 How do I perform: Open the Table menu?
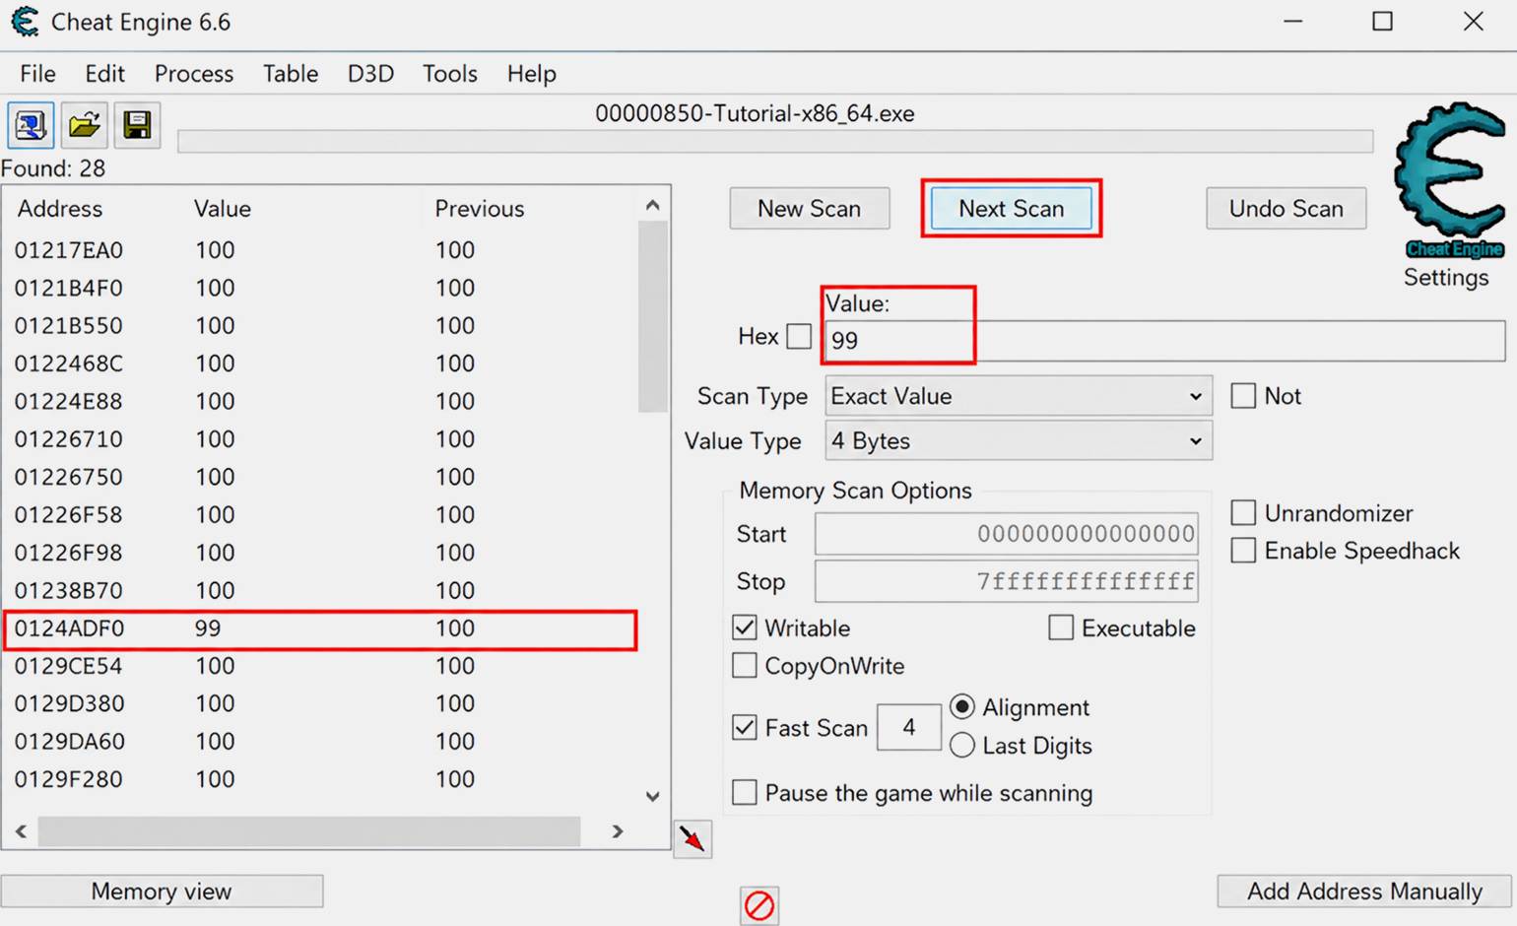[291, 74]
